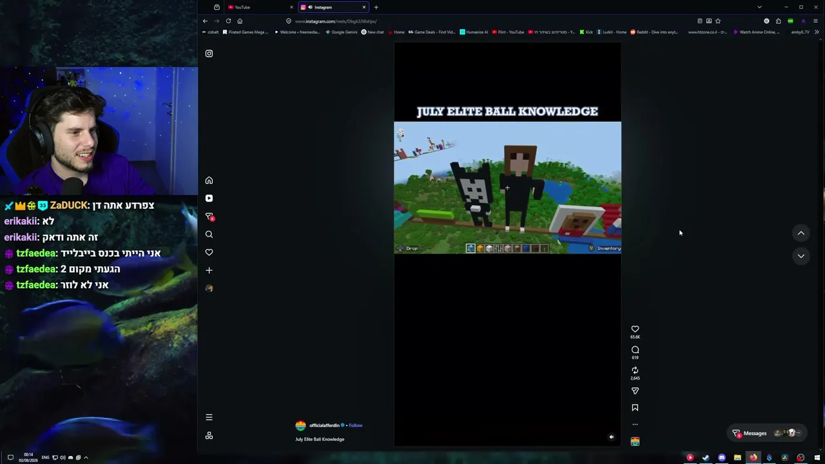Open Steam from the taskbar
This screenshot has height=464, width=825.
click(706, 458)
